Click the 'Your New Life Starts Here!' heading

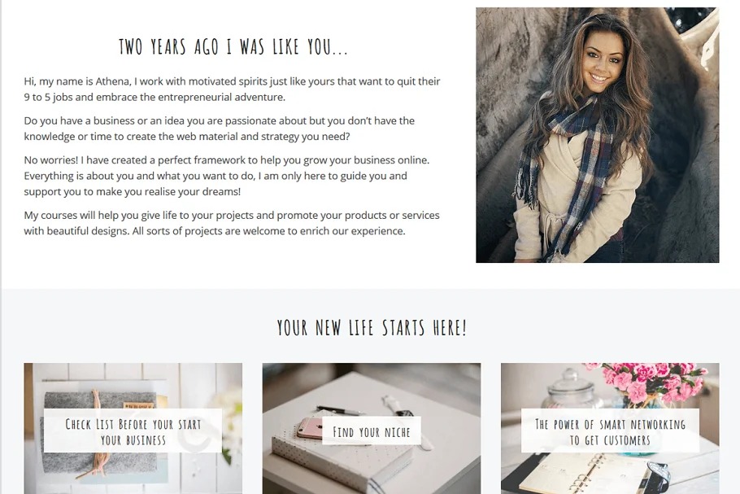[x=372, y=328]
